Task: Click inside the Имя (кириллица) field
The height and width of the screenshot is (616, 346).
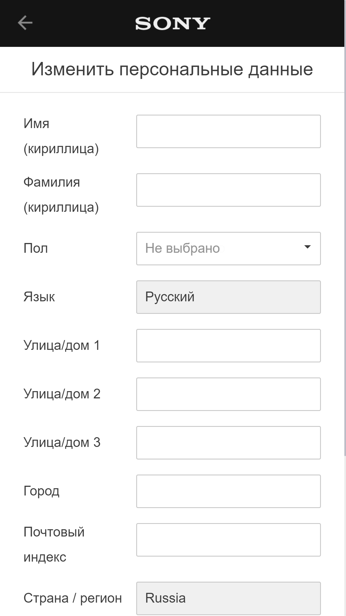Action: [x=228, y=131]
